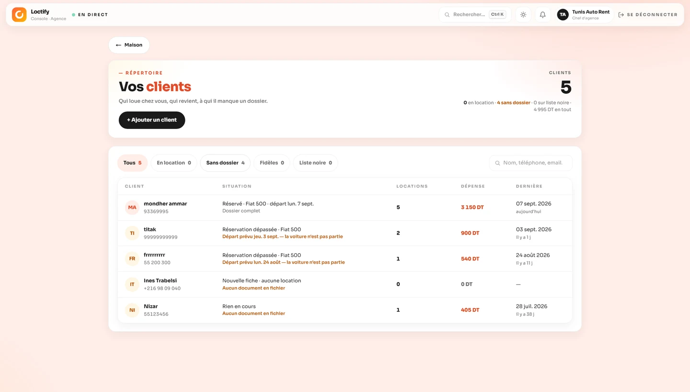This screenshot has height=392, width=690.
Task: Click the MA avatar for mondher ammar
Action: pyautogui.click(x=132, y=208)
